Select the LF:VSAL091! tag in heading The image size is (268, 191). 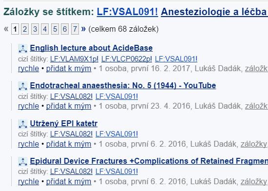coord(127,12)
